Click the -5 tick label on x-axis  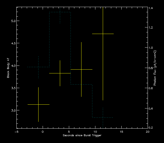tap(16, 132)
